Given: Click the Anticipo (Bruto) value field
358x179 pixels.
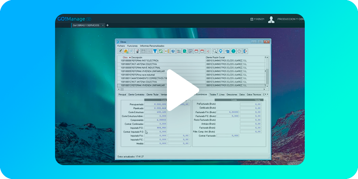Looking at the screenshot, I should 251,124.
